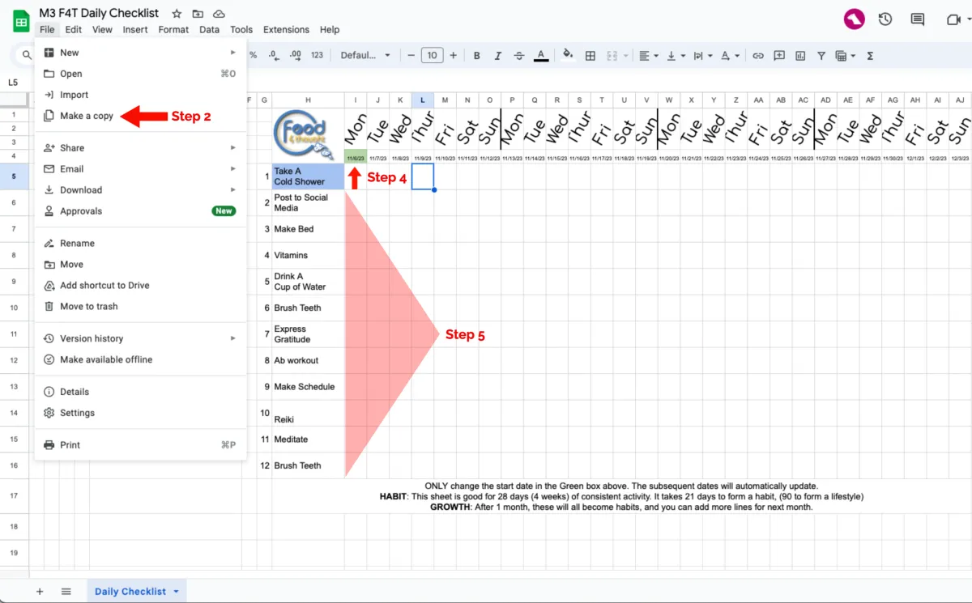Screen dimensions: 972x603
Task: Click the insert link icon
Action: pos(758,55)
